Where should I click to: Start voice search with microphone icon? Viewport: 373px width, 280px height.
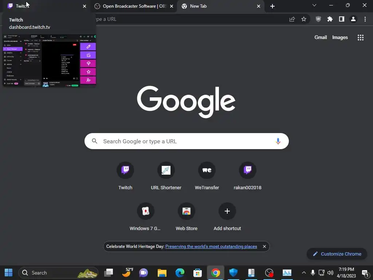(278, 141)
